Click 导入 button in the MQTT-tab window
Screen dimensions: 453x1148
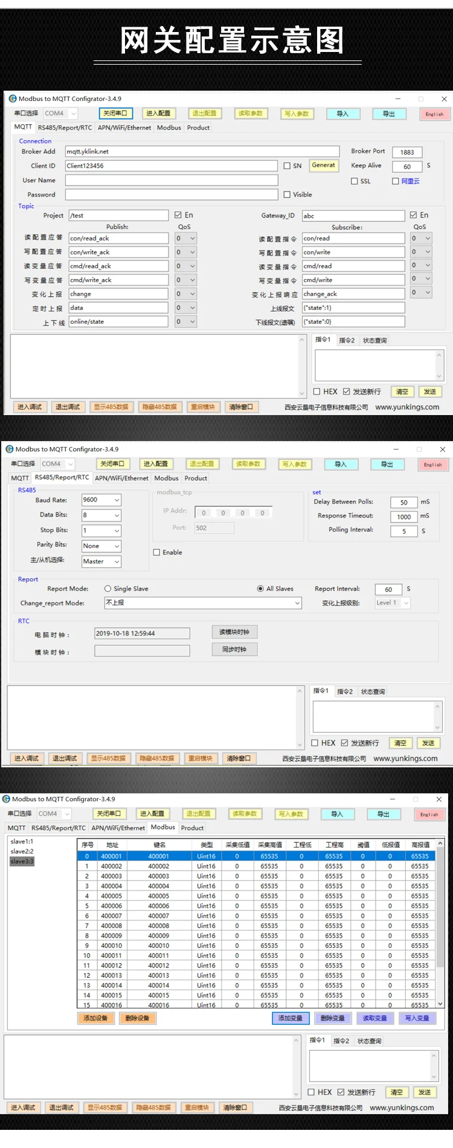(342, 114)
